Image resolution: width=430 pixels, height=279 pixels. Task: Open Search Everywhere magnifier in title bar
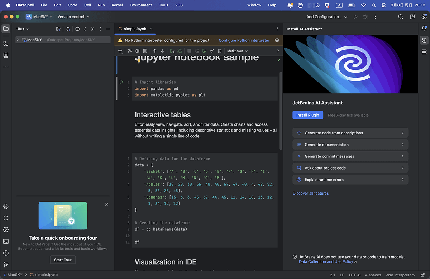click(x=401, y=17)
